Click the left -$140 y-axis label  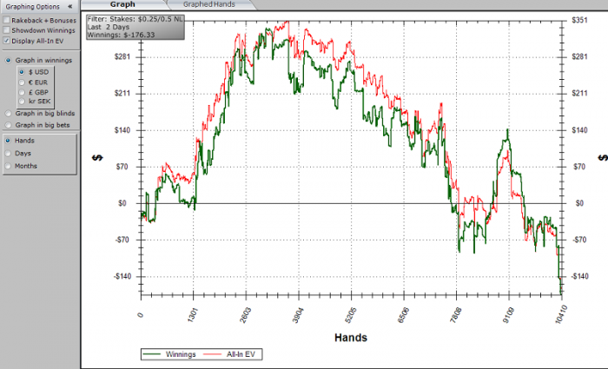(122, 276)
